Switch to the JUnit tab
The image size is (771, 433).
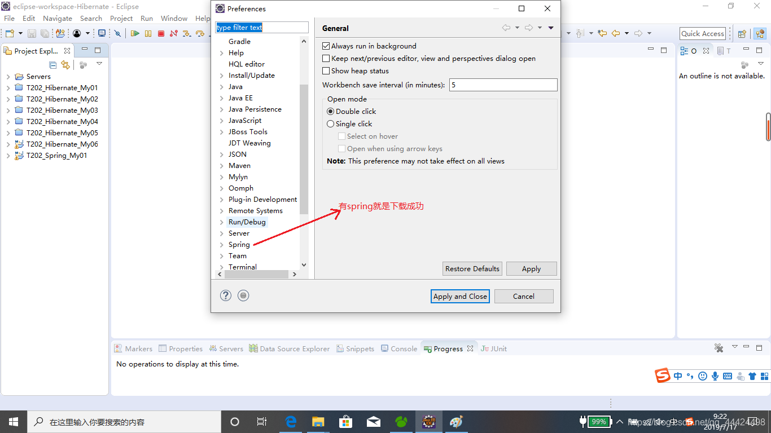494,348
